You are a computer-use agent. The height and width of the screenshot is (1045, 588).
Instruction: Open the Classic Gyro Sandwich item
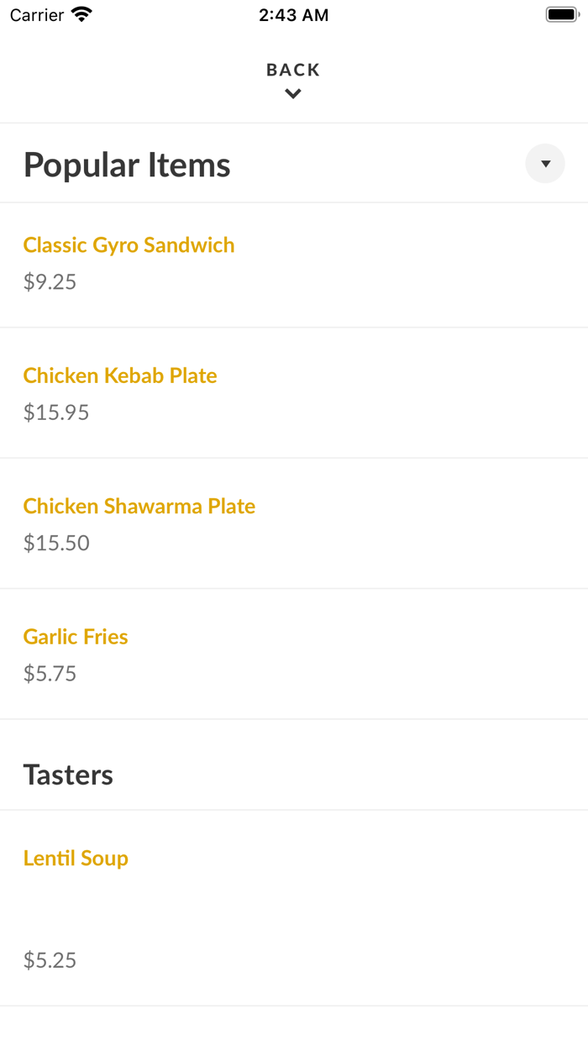[x=129, y=244]
